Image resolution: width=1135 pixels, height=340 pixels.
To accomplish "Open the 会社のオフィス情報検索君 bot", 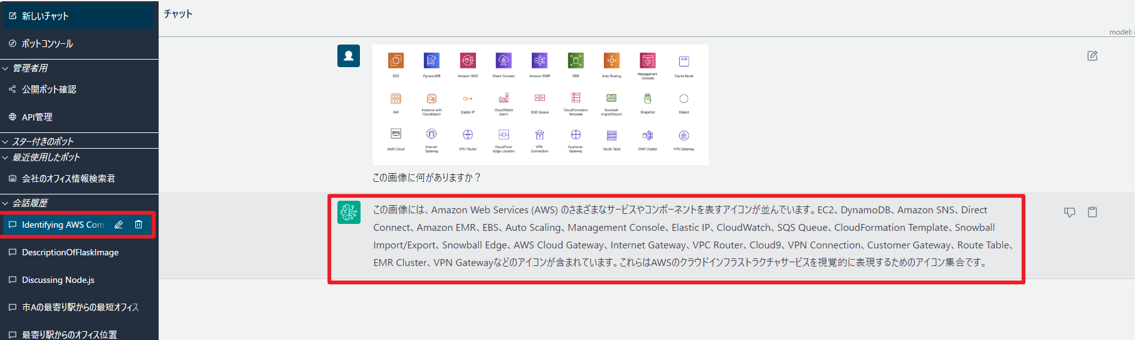I will (x=68, y=179).
